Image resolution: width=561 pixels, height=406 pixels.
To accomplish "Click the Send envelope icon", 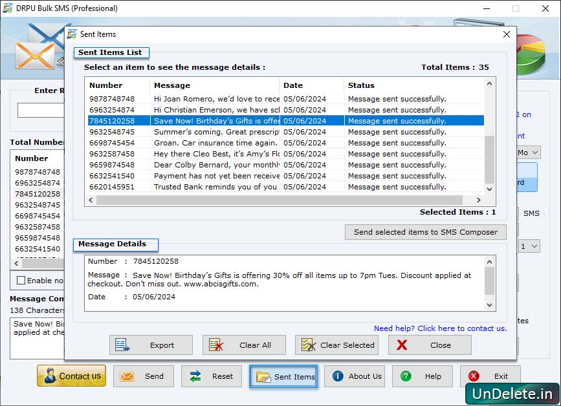I will pos(127,376).
